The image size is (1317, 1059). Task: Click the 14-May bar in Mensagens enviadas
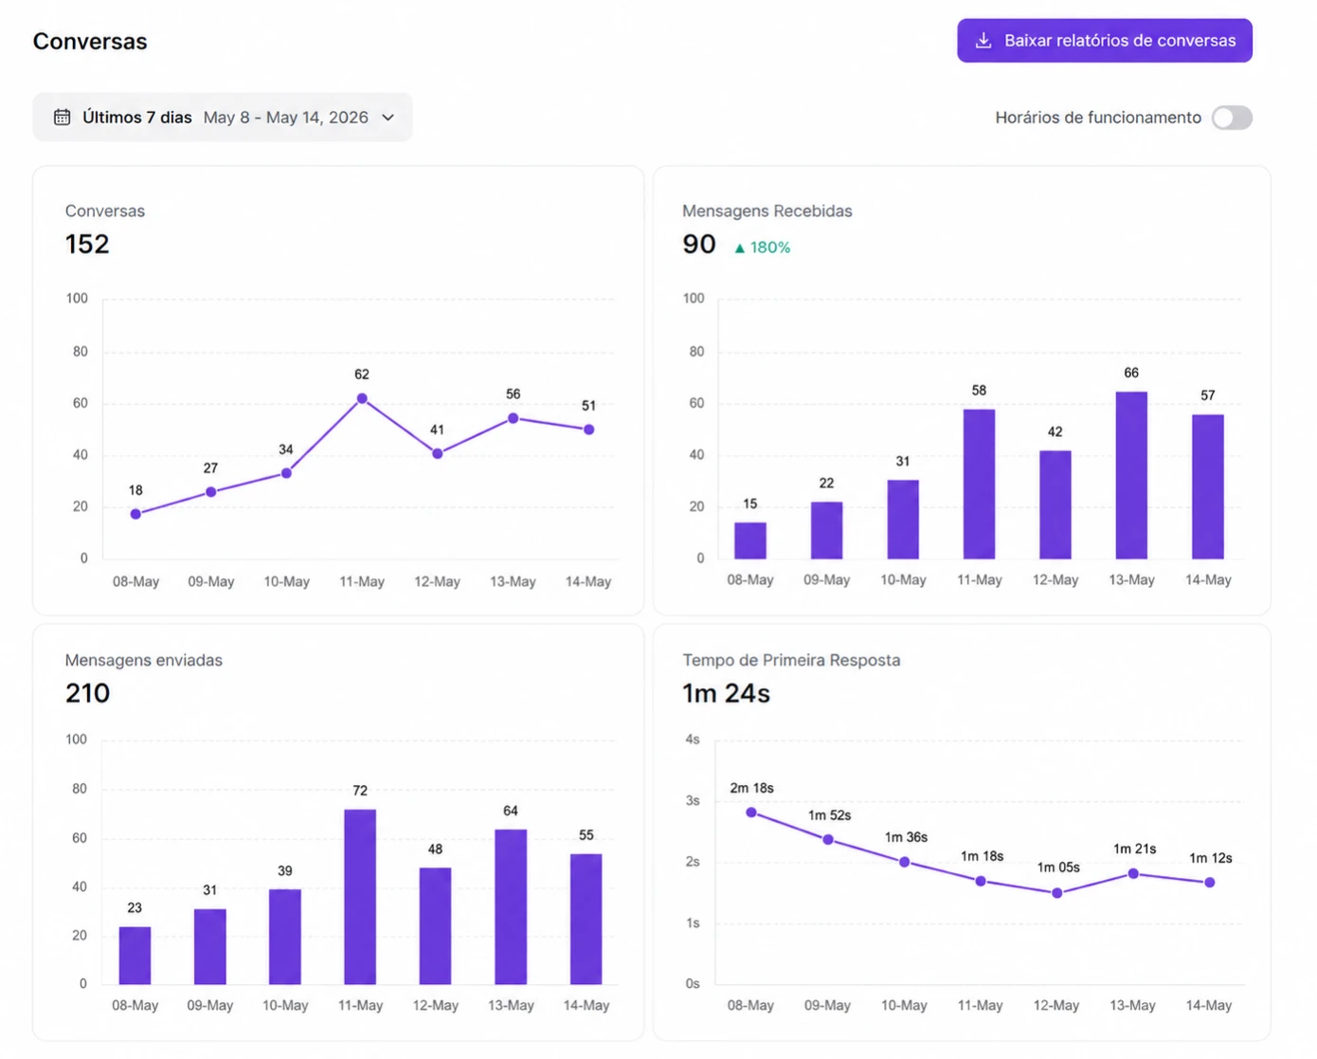pos(586,920)
